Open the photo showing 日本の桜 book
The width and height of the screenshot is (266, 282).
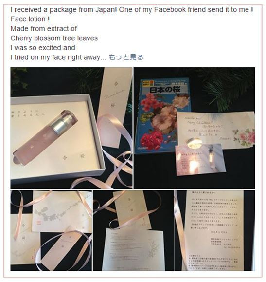(195, 128)
